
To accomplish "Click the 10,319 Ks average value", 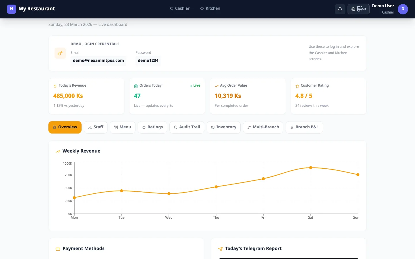I will 228,96.
